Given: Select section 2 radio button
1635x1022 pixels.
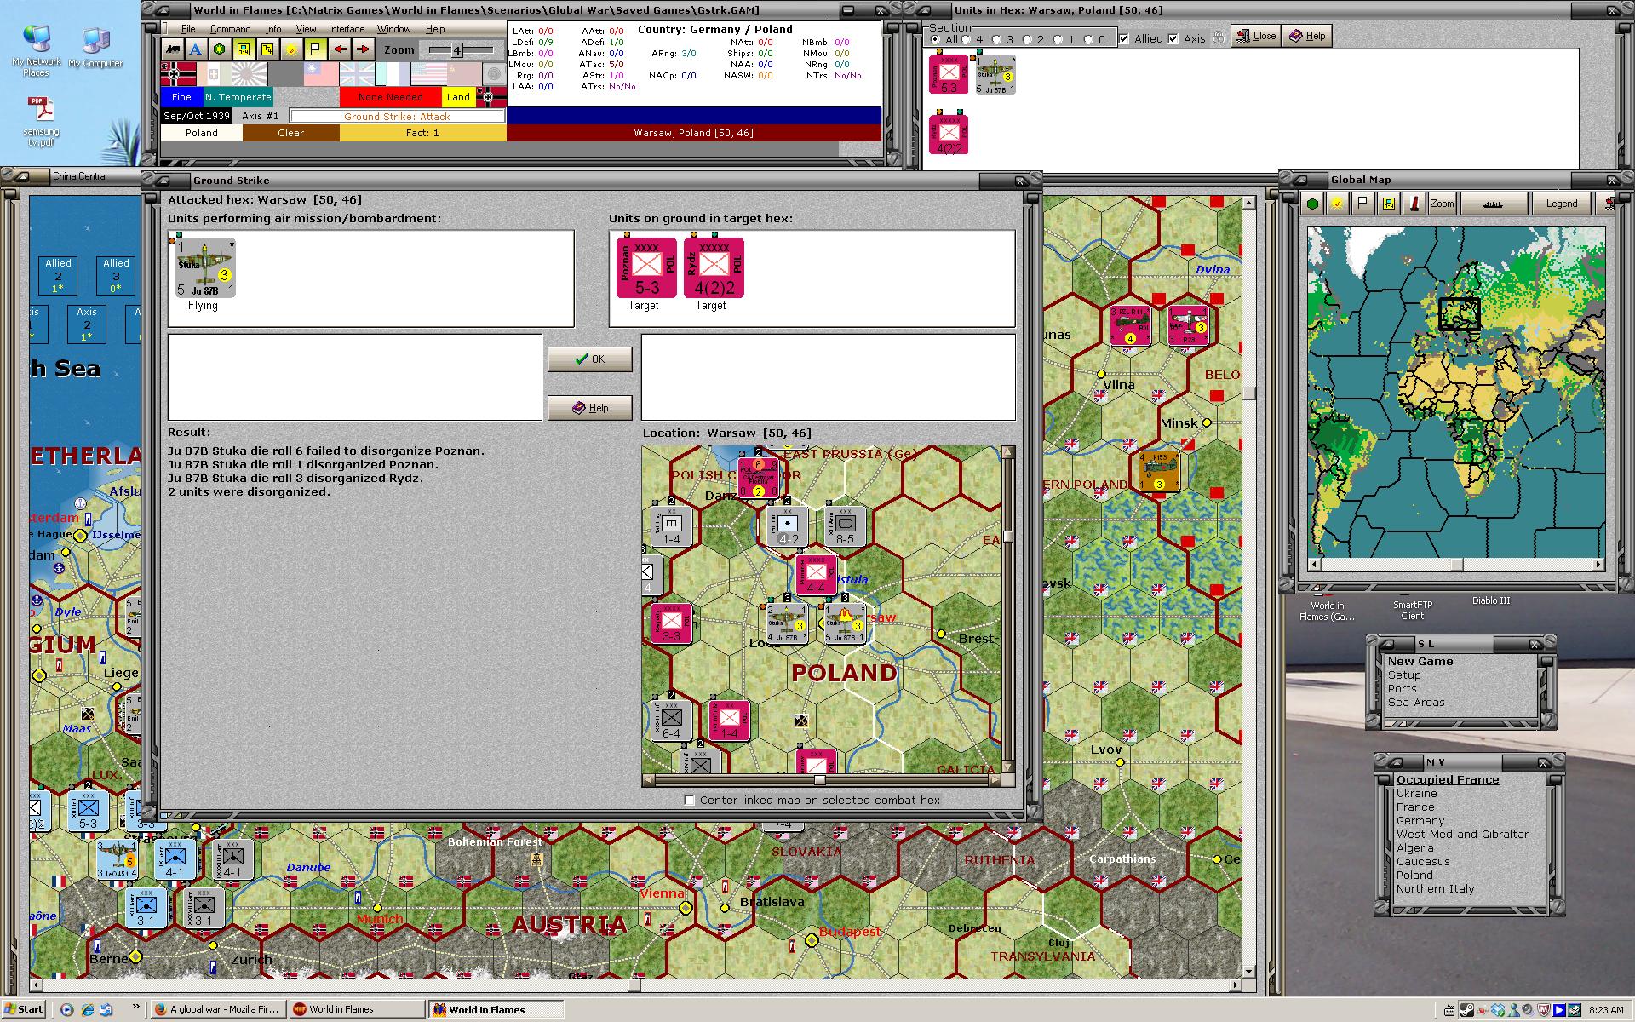Looking at the screenshot, I should (x=1027, y=39).
